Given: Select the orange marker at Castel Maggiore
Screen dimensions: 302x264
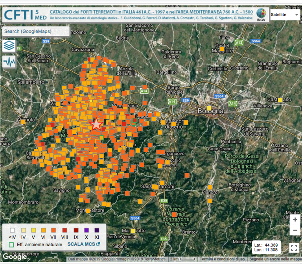Looking at the screenshot, I should coord(222,49).
